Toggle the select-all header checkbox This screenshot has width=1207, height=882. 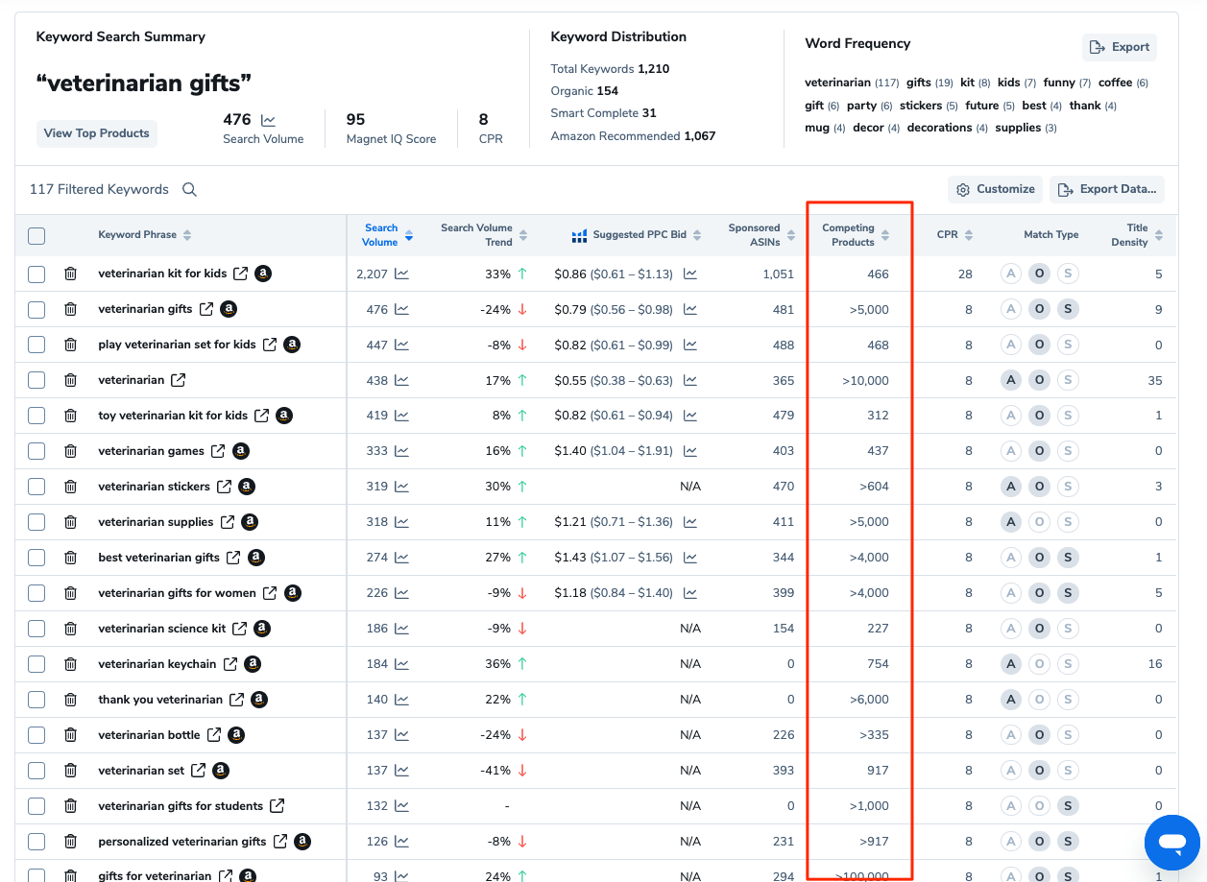point(36,236)
